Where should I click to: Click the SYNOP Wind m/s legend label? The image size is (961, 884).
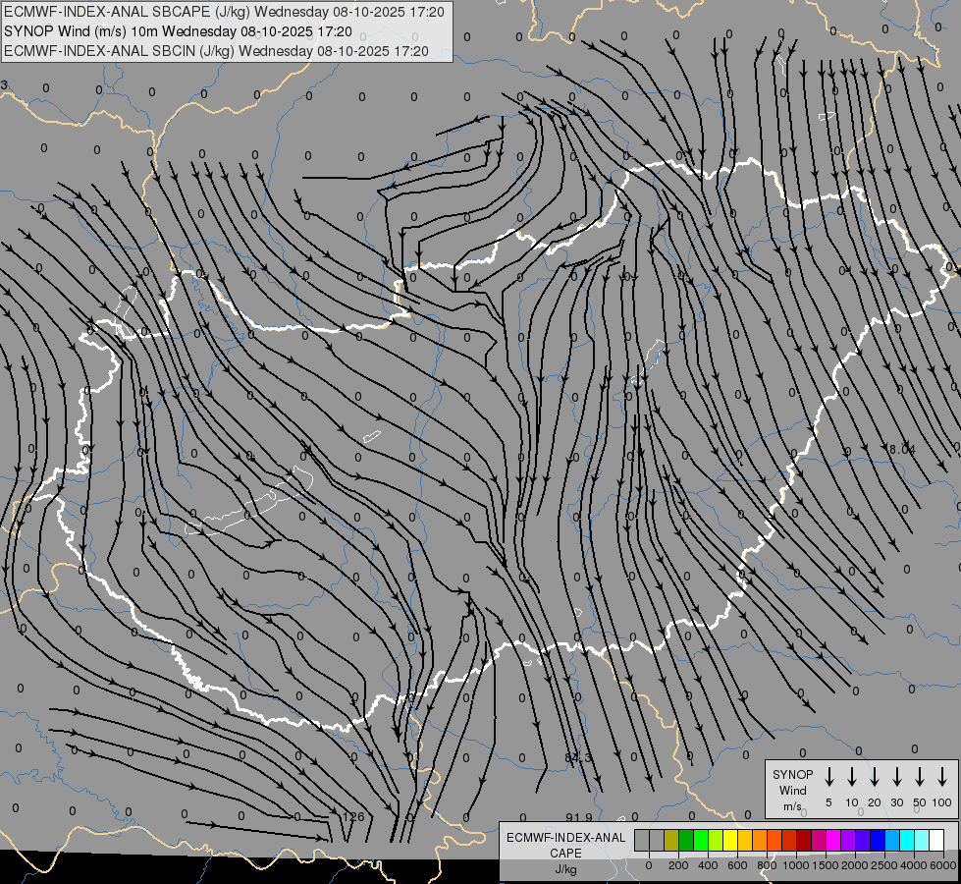click(x=792, y=790)
